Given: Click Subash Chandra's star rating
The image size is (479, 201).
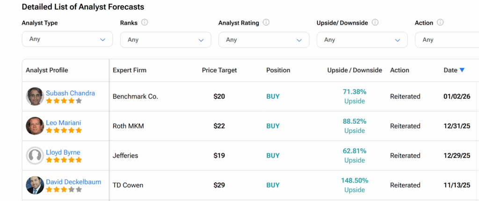Looking at the screenshot, I should pos(64,101).
